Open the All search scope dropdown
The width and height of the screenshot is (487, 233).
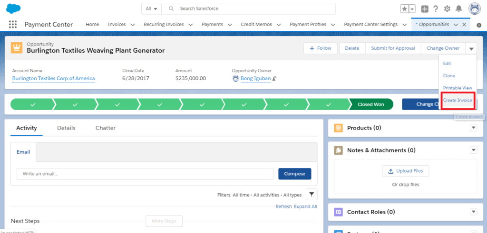[x=151, y=9]
